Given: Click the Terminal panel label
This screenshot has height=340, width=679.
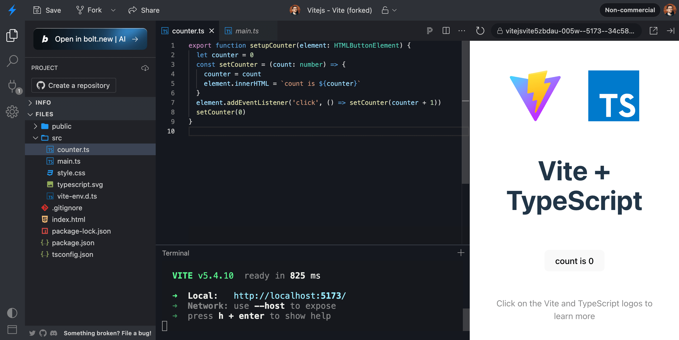Looking at the screenshot, I should (176, 253).
